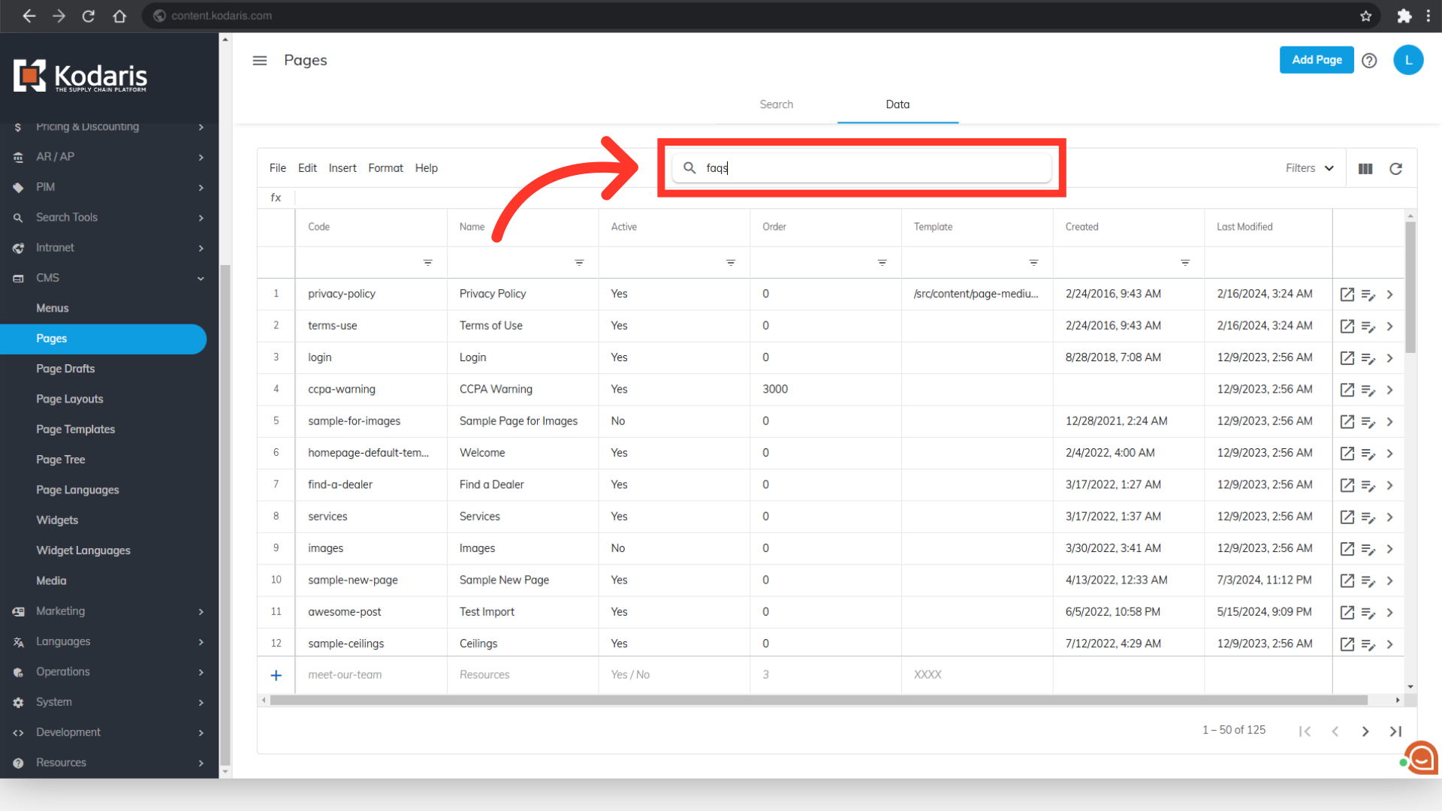
Task: Refresh the pages table
Action: click(1395, 169)
